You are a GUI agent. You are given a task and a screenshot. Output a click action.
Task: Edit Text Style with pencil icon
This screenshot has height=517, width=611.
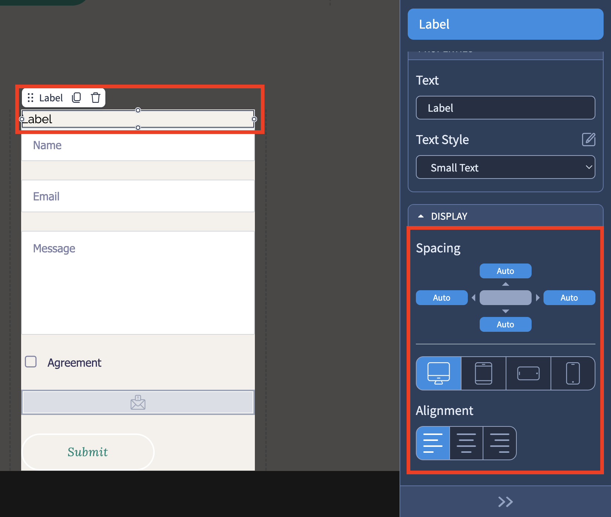point(588,140)
